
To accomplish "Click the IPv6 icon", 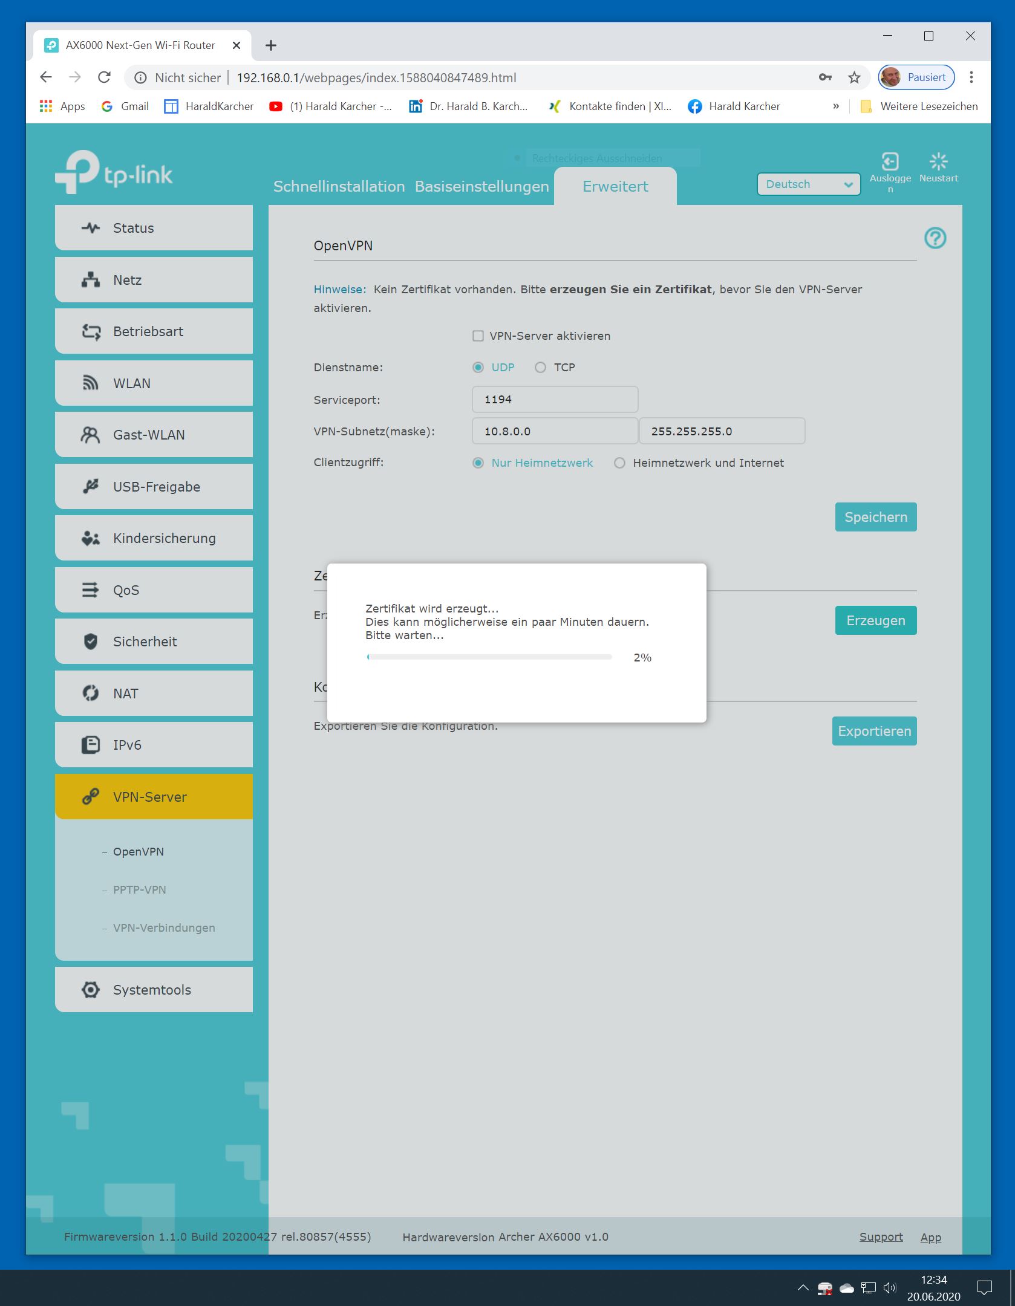I will pyautogui.click(x=91, y=745).
